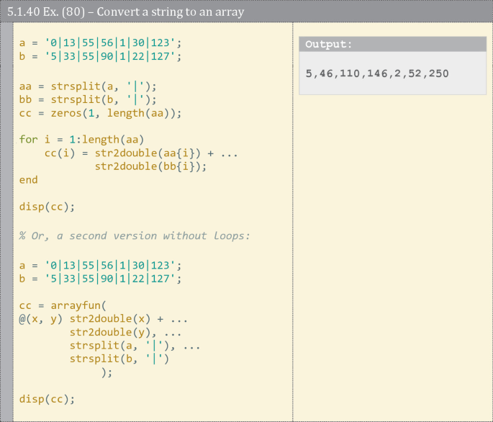Viewport: 493px width, 422px height.
Task: Click the 'Output:' panel header
Action: tap(329, 44)
